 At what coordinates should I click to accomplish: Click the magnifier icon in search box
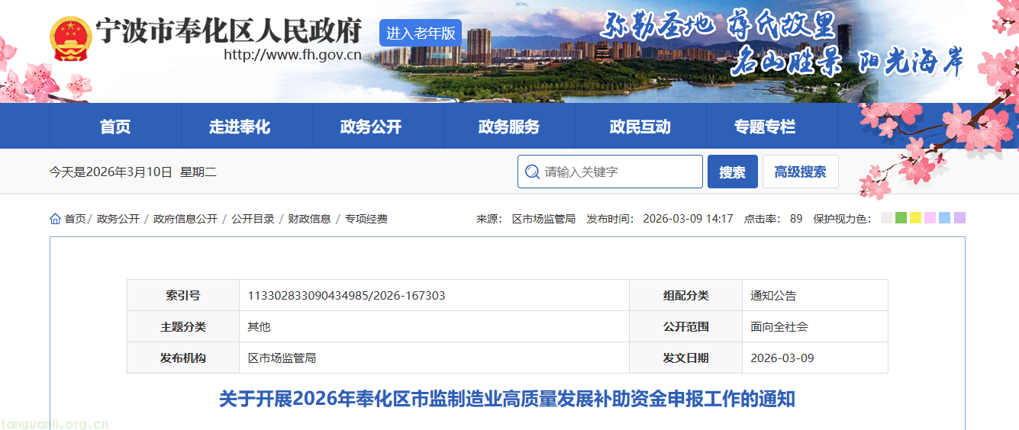click(x=531, y=172)
